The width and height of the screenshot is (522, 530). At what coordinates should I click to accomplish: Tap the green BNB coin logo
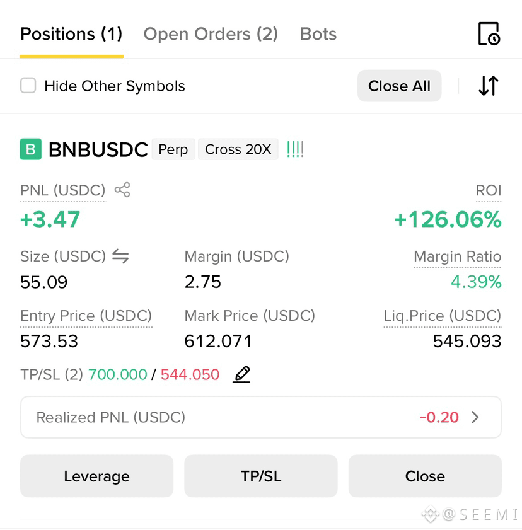(31, 149)
